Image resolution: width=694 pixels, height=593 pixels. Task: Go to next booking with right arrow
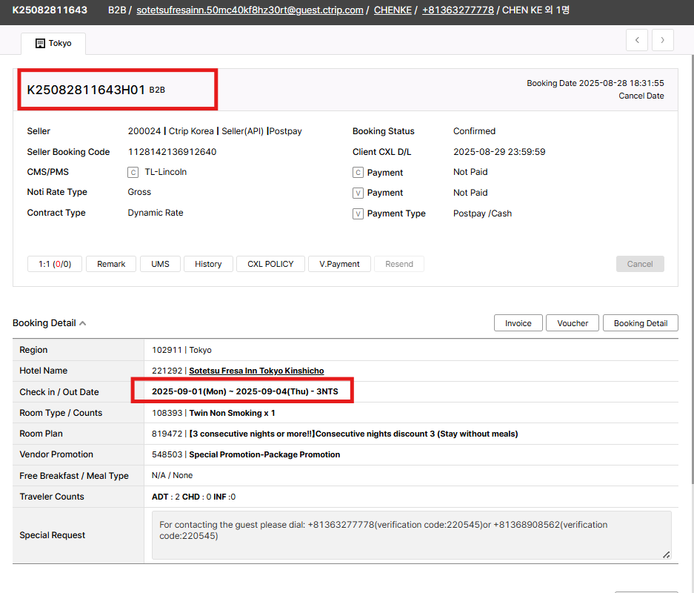click(x=663, y=40)
